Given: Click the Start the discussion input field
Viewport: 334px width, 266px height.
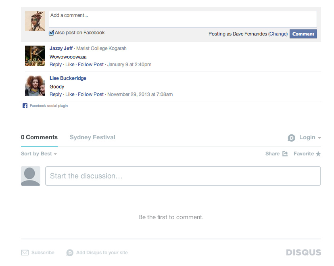Looking at the screenshot, I should pos(183,176).
